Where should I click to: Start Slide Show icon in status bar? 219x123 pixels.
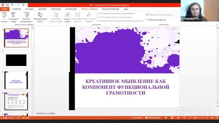[184, 118]
